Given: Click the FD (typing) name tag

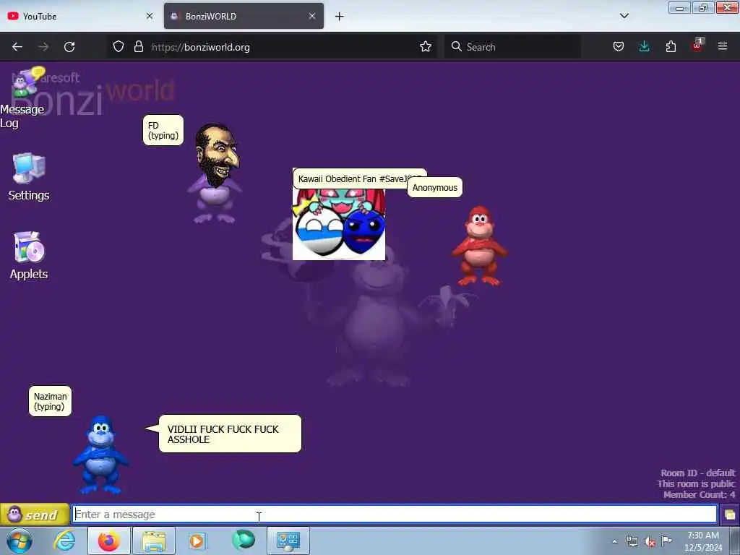Looking at the screenshot, I should point(163,130).
